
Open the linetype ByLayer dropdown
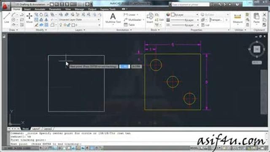point(185,25)
